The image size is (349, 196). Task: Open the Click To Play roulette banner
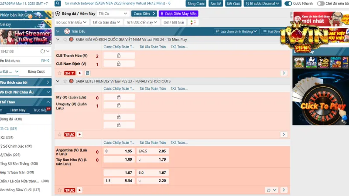[321, 98]
